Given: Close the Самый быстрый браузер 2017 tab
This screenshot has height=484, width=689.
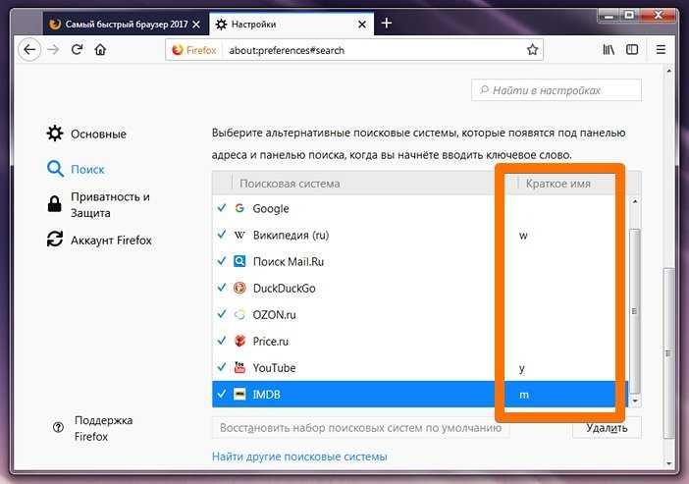Looking at the screenshot, I should pyautogui.click(x=196, y=25).
